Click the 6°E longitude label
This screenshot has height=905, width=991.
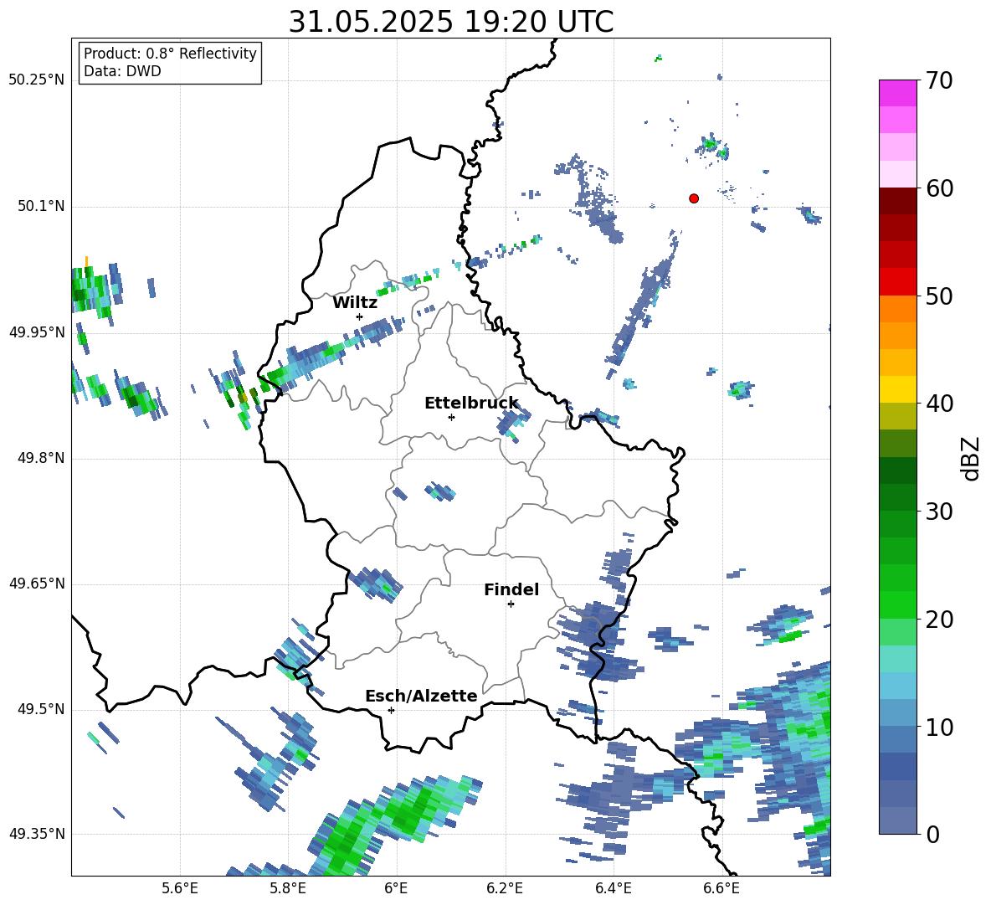tap(396, 889)
